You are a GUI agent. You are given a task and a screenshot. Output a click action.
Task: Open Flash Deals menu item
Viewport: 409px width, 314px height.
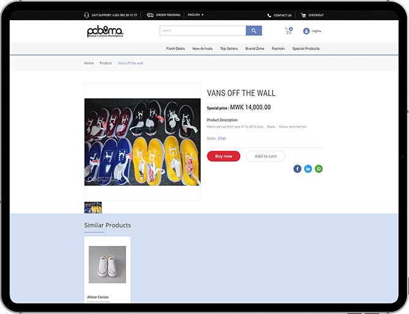coord(176,48)
